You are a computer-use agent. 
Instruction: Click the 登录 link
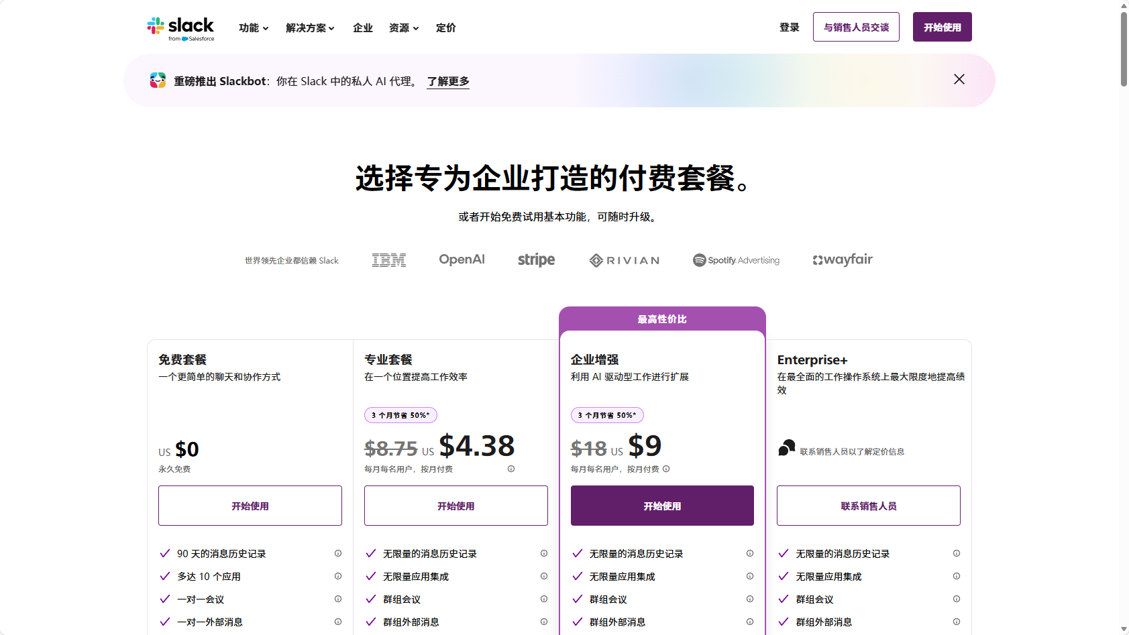click(x=789, y=27)
